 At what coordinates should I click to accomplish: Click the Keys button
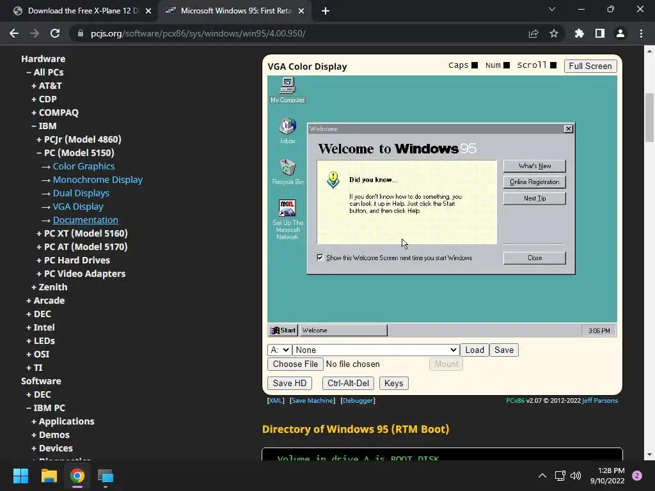[x=393, y=383]
